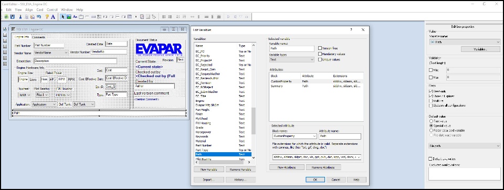
Task: Toggle Updates all configurations checkbox
Action: click(430, 105)
